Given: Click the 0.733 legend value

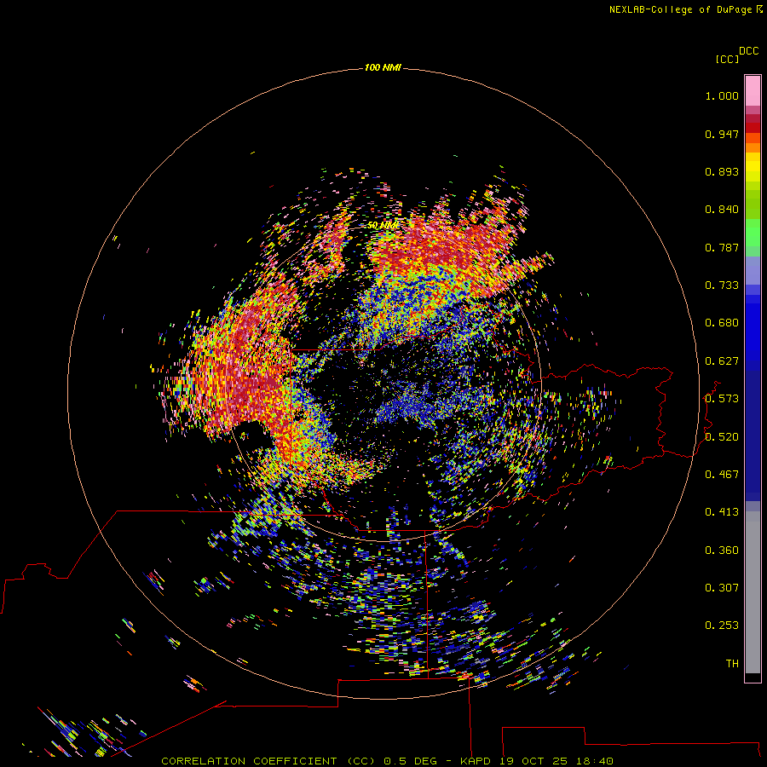Looking at the screenshot, I should tap(722, 285).
